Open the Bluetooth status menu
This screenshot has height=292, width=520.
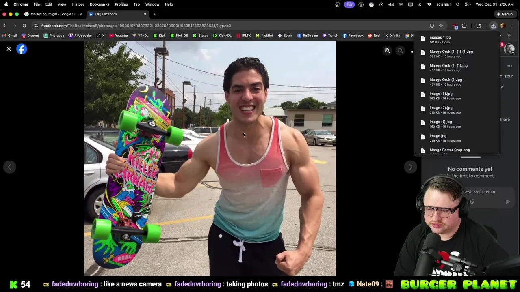tap(420, 4)
